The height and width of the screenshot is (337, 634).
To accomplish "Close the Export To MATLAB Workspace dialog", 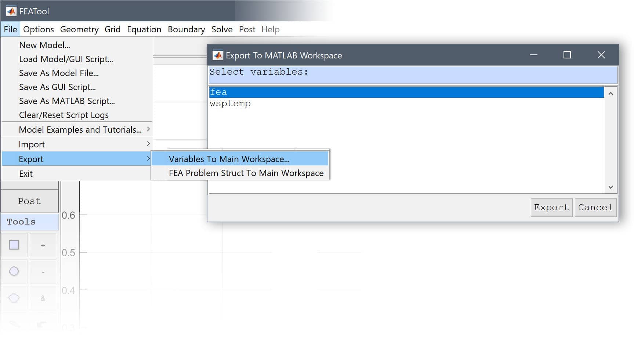I will [601, 55].
